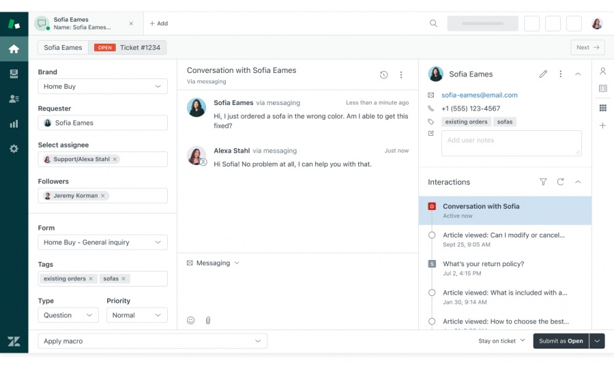Filter the Interactions list
This screenshot has width=614, height=365.
point(543,182)
